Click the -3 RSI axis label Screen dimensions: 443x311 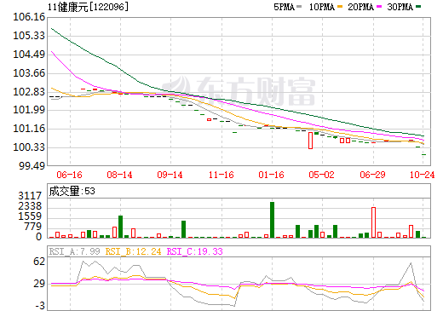[x=40, y=306]
